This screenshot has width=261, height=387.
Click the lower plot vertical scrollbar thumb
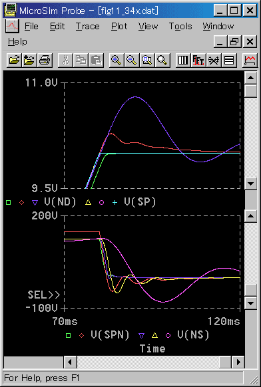coord(251,290)
